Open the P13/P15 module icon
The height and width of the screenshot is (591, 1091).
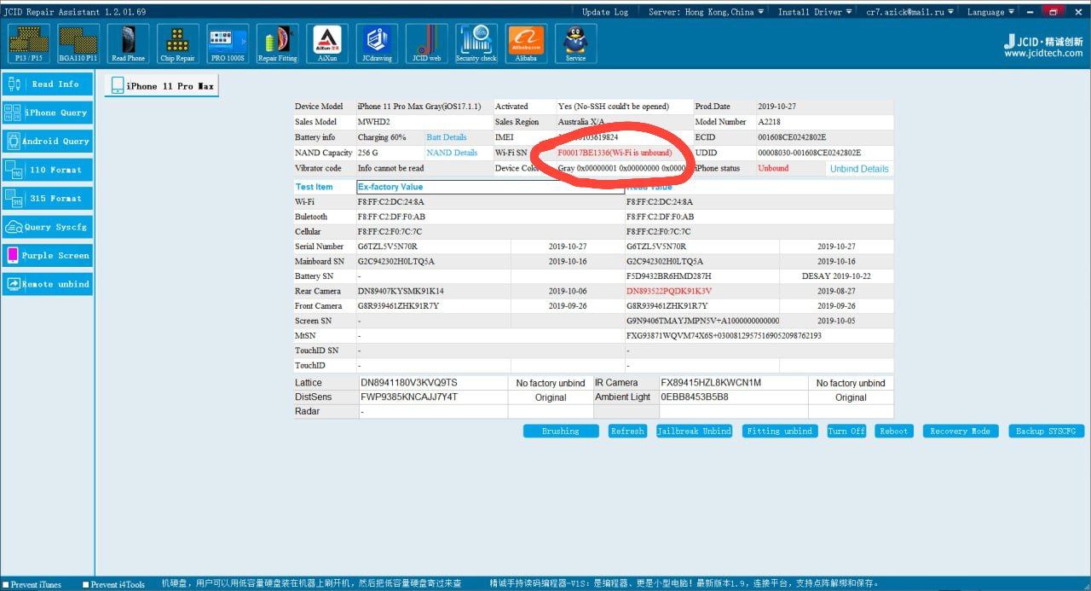click(29, 43)
